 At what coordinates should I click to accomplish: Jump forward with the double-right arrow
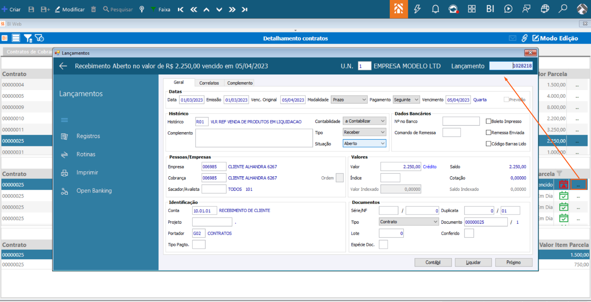click(x=232, y=10)
